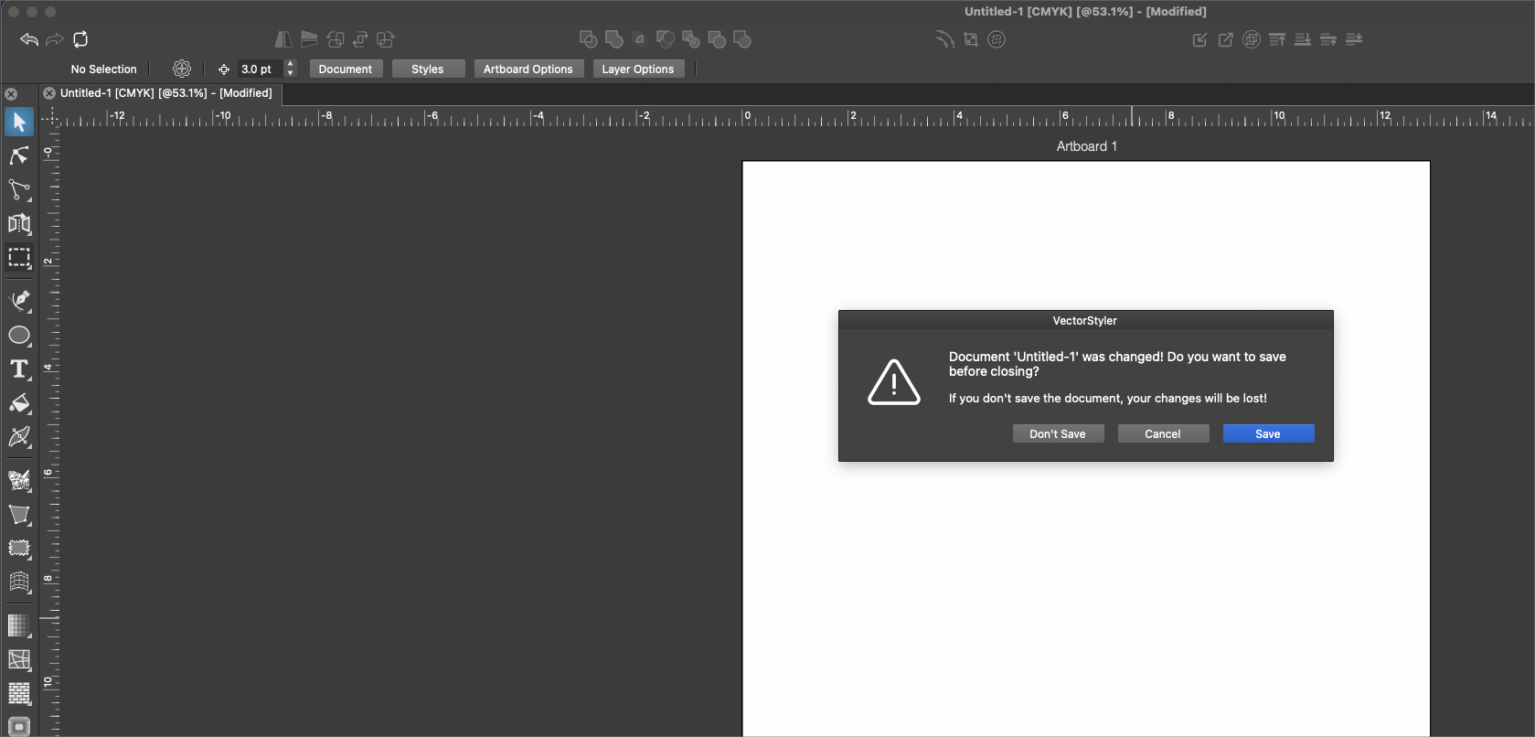
Task: Switch to the Untitled-1 document tab
Action: click(x=165, y=93)
